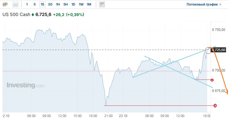Screen dimensions: 228x119
Task: Click the US 500 Cash instrument title
Action: (x=16, y=15)
